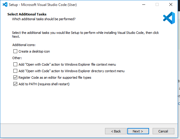The width and height of the screenshot is (180, 139).
Task: Click the "requires shell restart" label text
Action: click(54, 84)
